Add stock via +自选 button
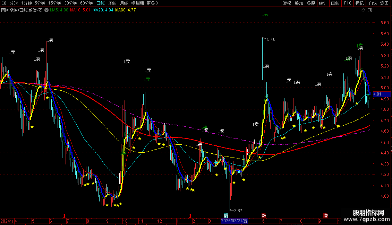The height and width of the screenshot is (225, 392). [372, 3]
